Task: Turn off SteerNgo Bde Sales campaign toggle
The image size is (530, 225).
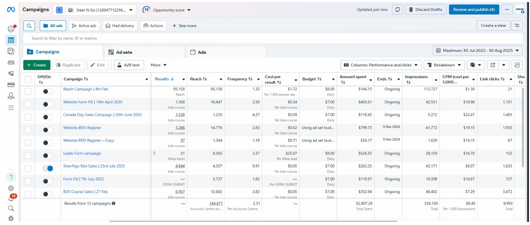Action: click(x=48, y=168)
